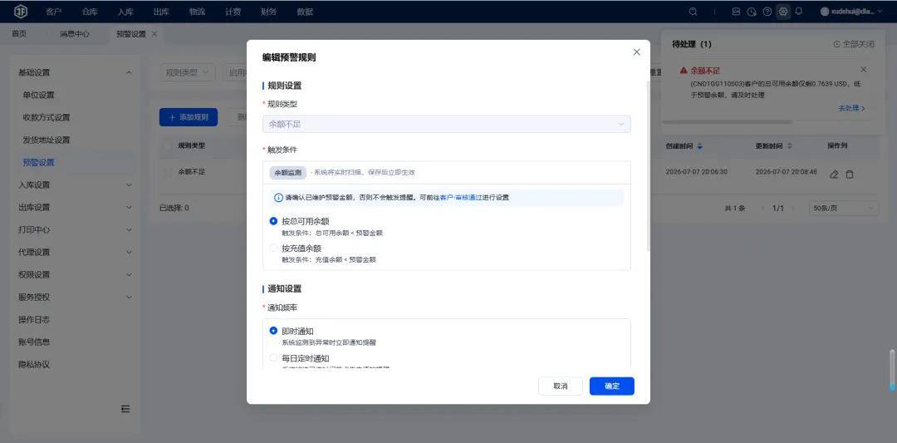Open the 出库 top menu
This screenshot has width=897, height=443.
click(x=161, y=12)
